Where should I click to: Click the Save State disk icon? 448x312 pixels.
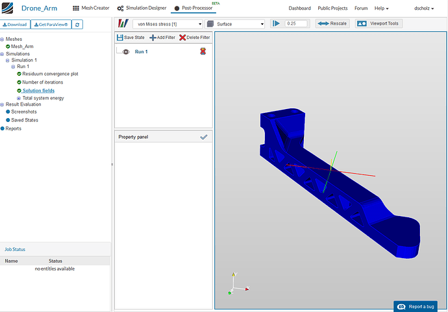click(x=120, y=38)
